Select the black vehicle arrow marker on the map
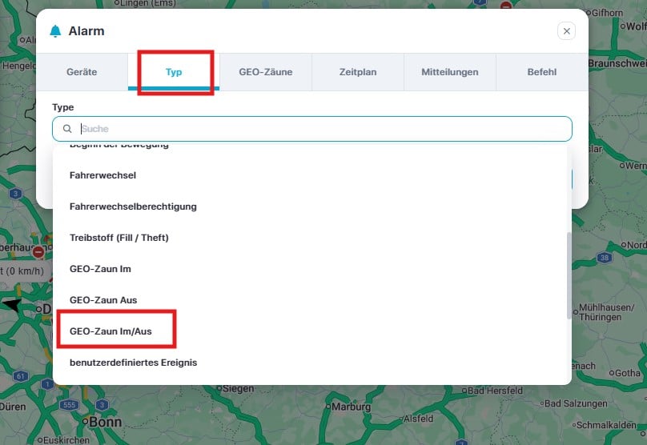 pyautogui.click(x=12, y=305)
